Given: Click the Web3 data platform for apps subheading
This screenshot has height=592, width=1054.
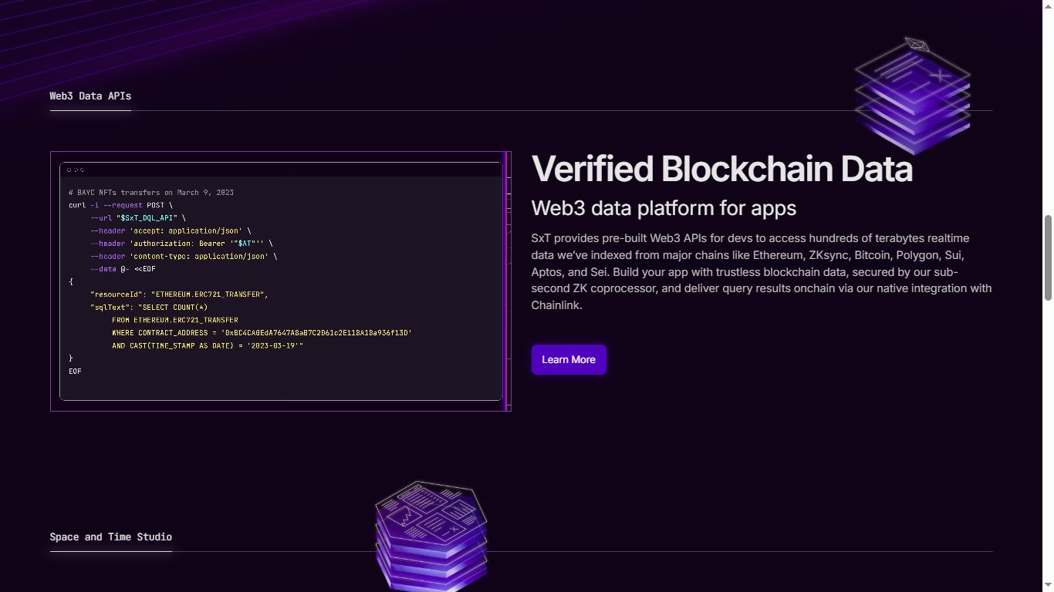Looking at the screenshot, I should pyautogui.click(x=664, y=208).
